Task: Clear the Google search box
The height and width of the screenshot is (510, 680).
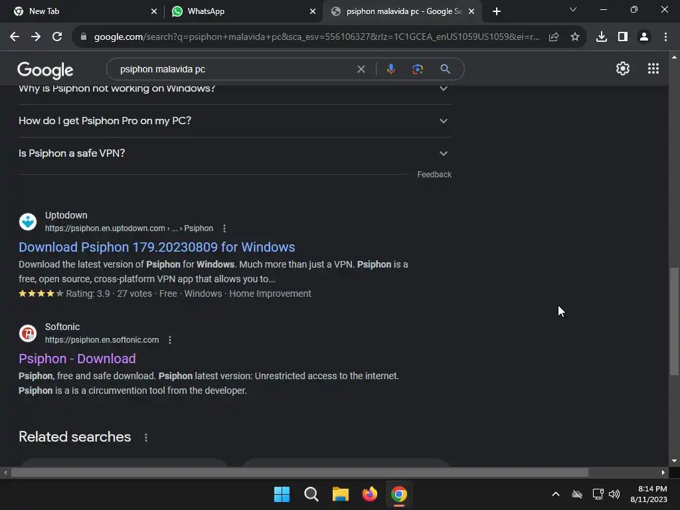Action: pos(361,69)
